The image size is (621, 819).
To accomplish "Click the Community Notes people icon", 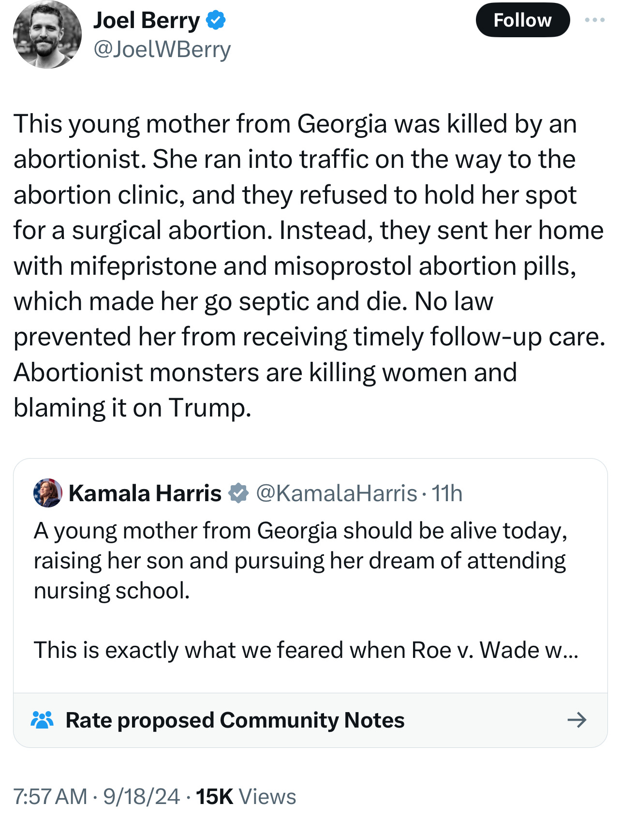I will pos(42,720).
